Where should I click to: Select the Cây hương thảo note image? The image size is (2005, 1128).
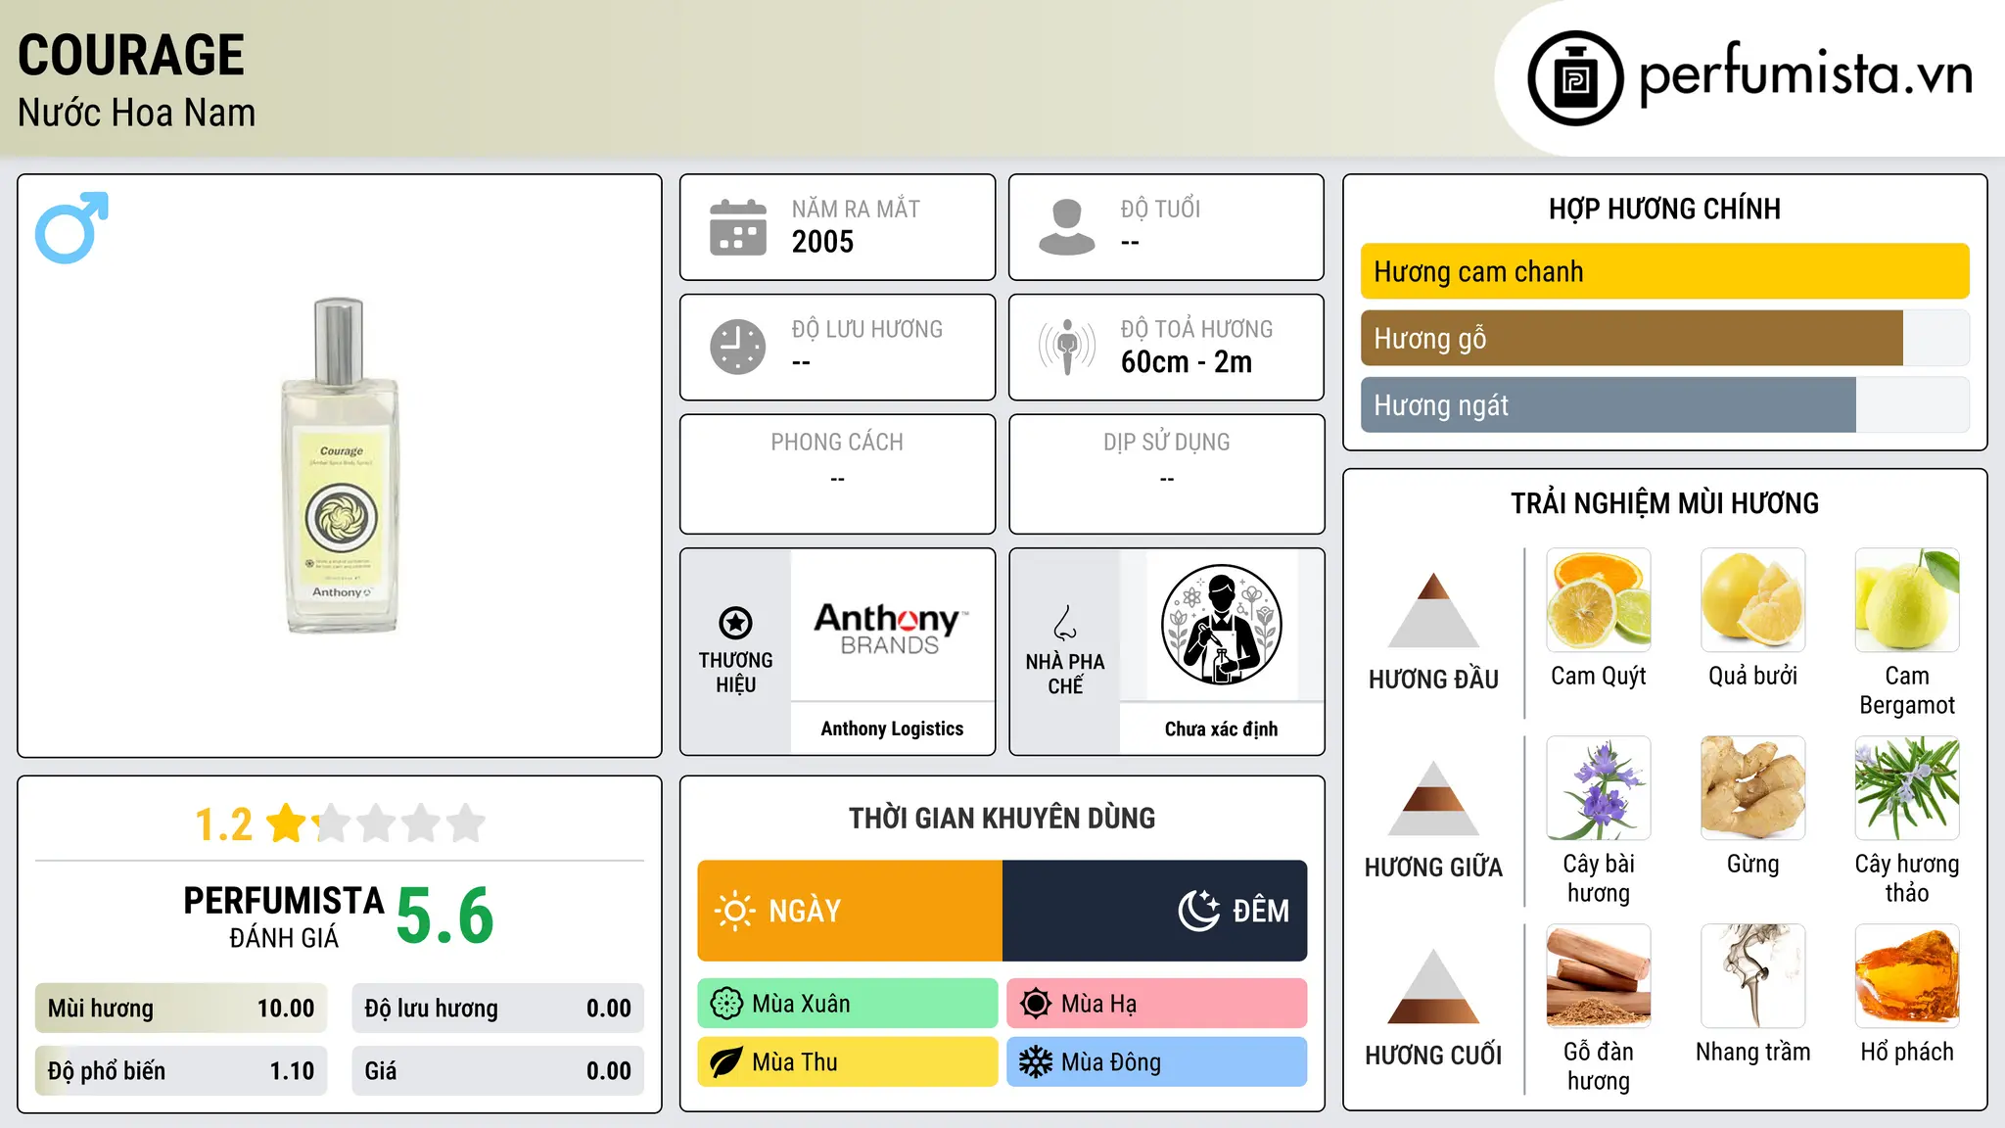pos(1907,788)
